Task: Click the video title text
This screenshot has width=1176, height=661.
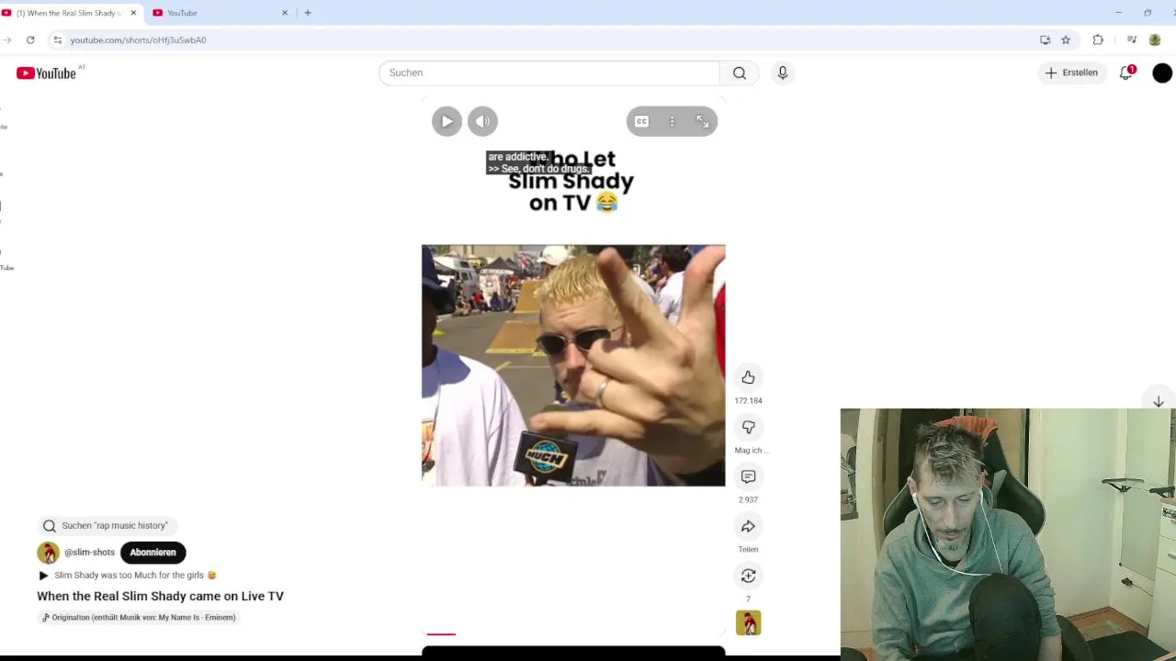Action: (x=160, y=597)
